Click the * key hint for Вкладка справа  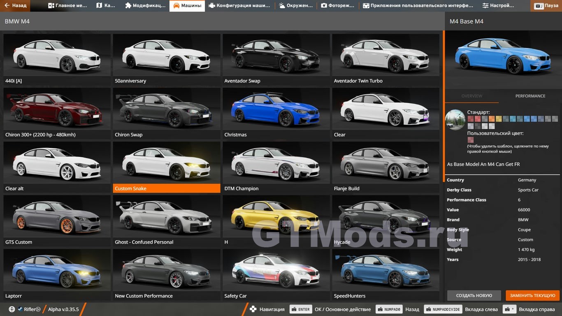(510, 309)
